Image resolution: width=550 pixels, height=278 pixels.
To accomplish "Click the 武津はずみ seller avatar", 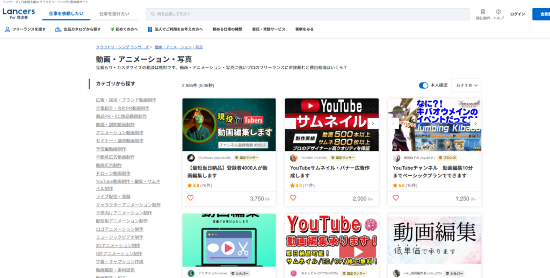I will (396, 158).
